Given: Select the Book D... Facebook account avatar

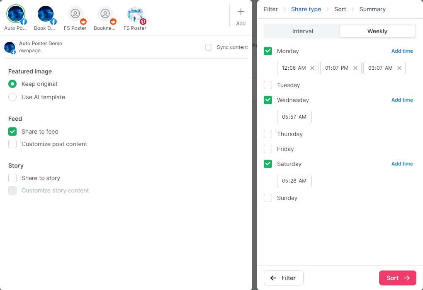Looking at the screenshot, I should pyautogui.click(x=45, y=14).
